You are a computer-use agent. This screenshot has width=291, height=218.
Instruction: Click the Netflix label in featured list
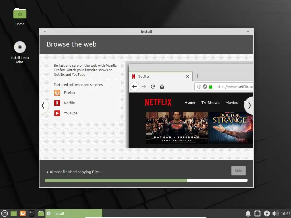pyautogui.click(x=69, y=103)
